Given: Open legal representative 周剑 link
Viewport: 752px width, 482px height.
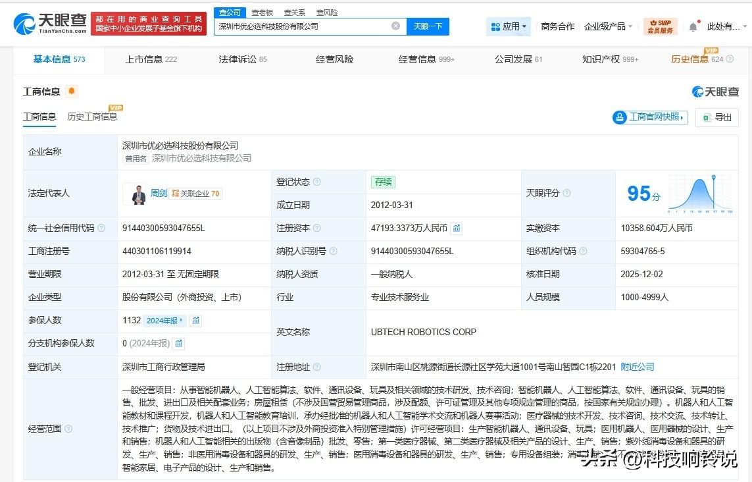Looking at the screenshot, I should tap(159, 193).
